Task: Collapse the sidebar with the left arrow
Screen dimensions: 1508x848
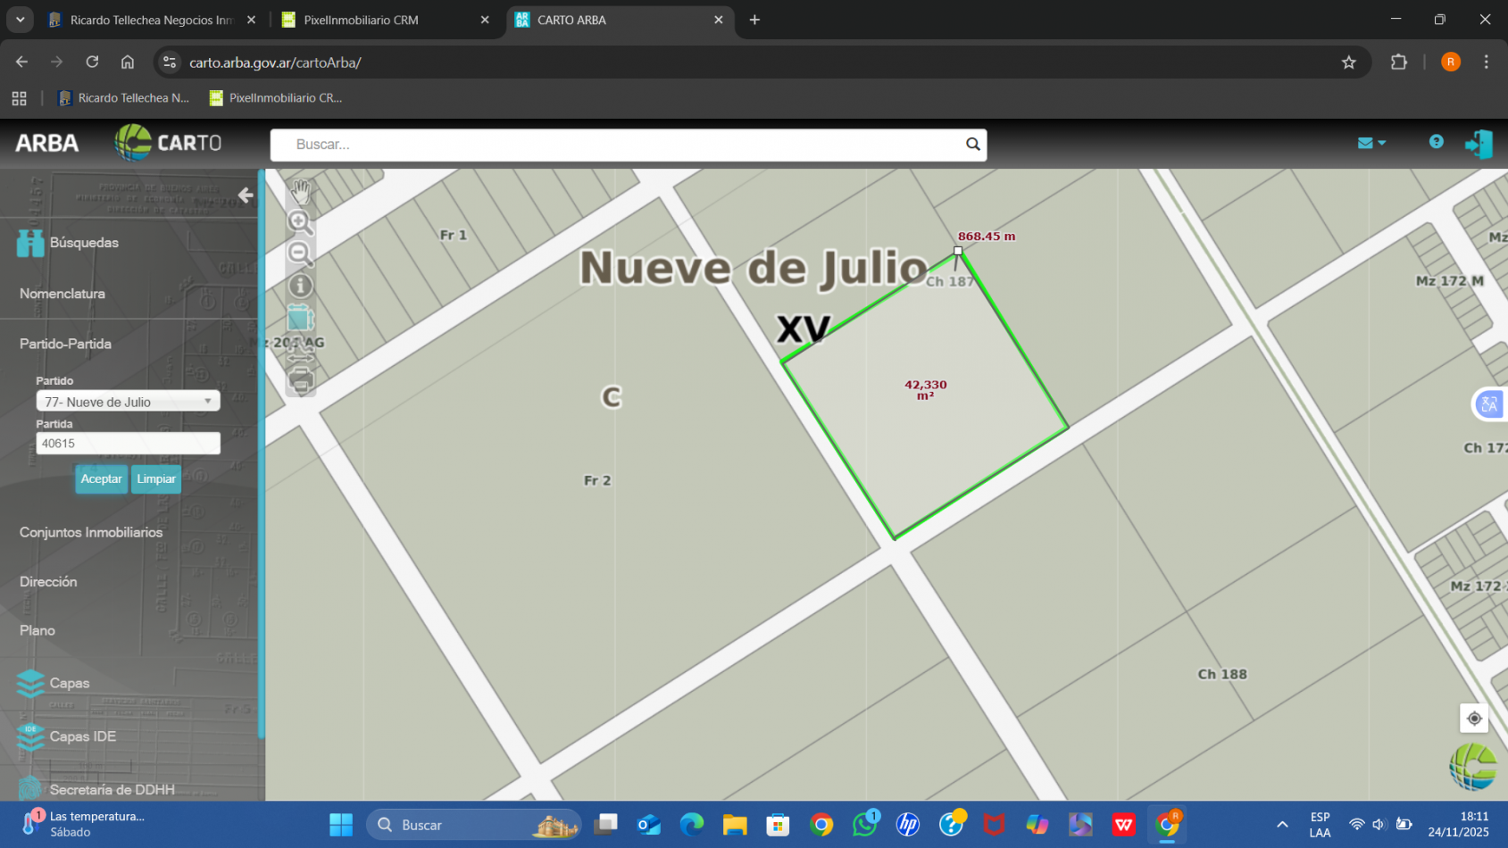Action: (x=246, y=195)
